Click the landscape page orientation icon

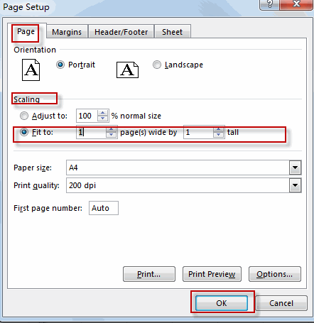[127, 70]
